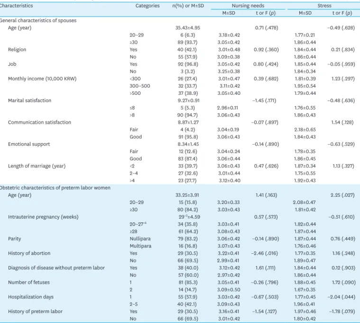
Task: Select the statistic '−1.78 (.079)'
Action: click(342, 312)
